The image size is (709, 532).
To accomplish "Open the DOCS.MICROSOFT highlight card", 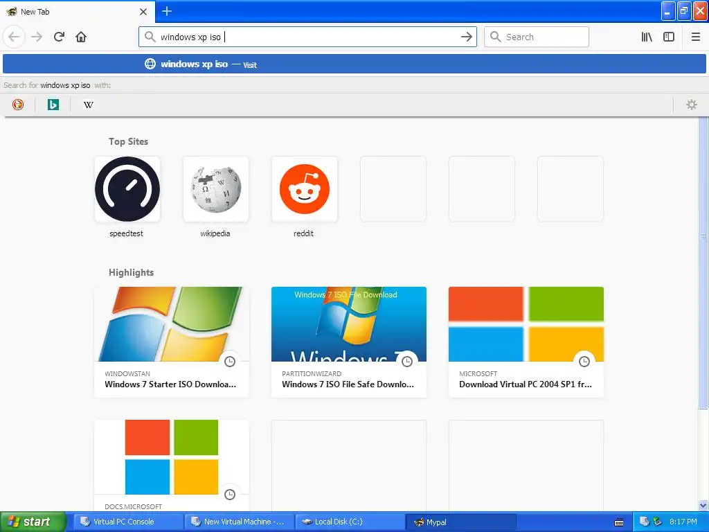I will click(172, 466).
